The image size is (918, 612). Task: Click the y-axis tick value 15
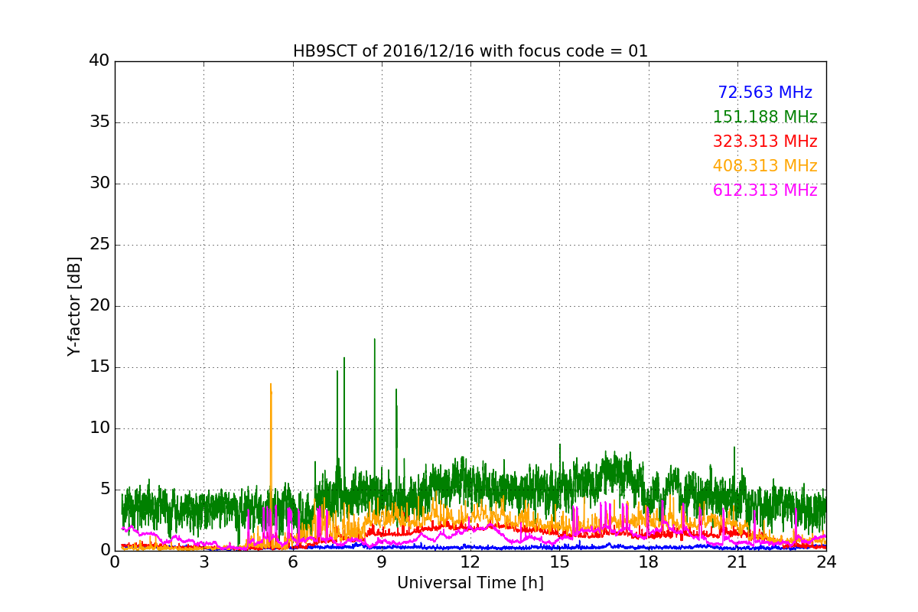click(x=99, y=367)
